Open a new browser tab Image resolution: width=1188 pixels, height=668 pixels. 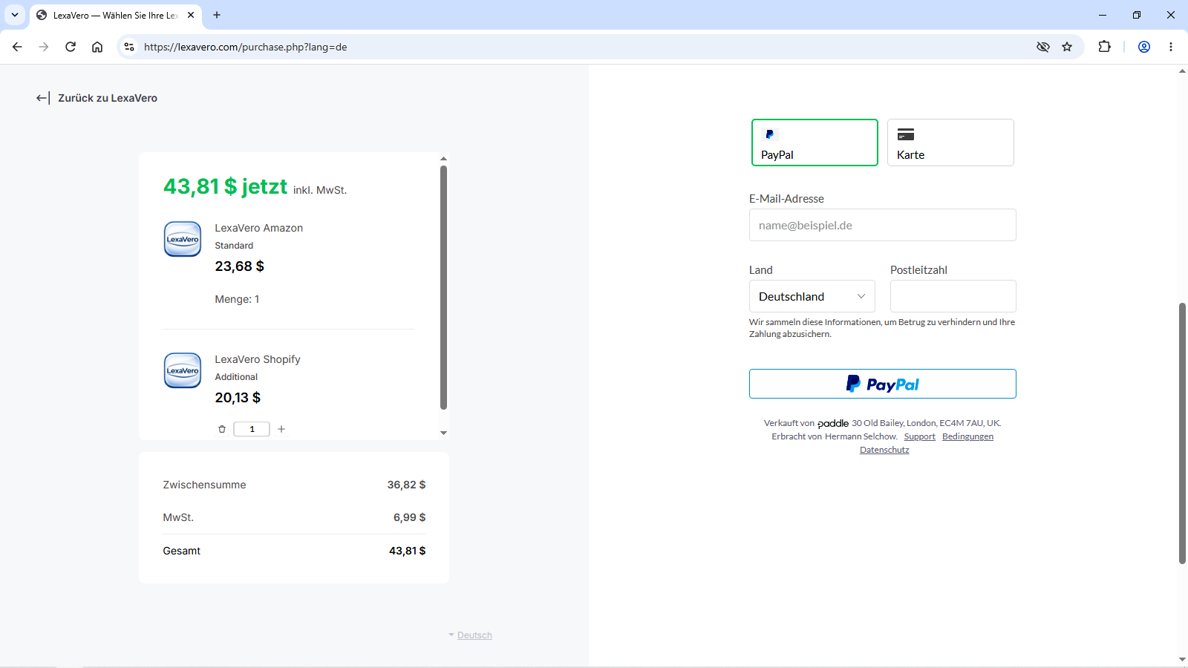pyautogui.click(x=217, y=15)
